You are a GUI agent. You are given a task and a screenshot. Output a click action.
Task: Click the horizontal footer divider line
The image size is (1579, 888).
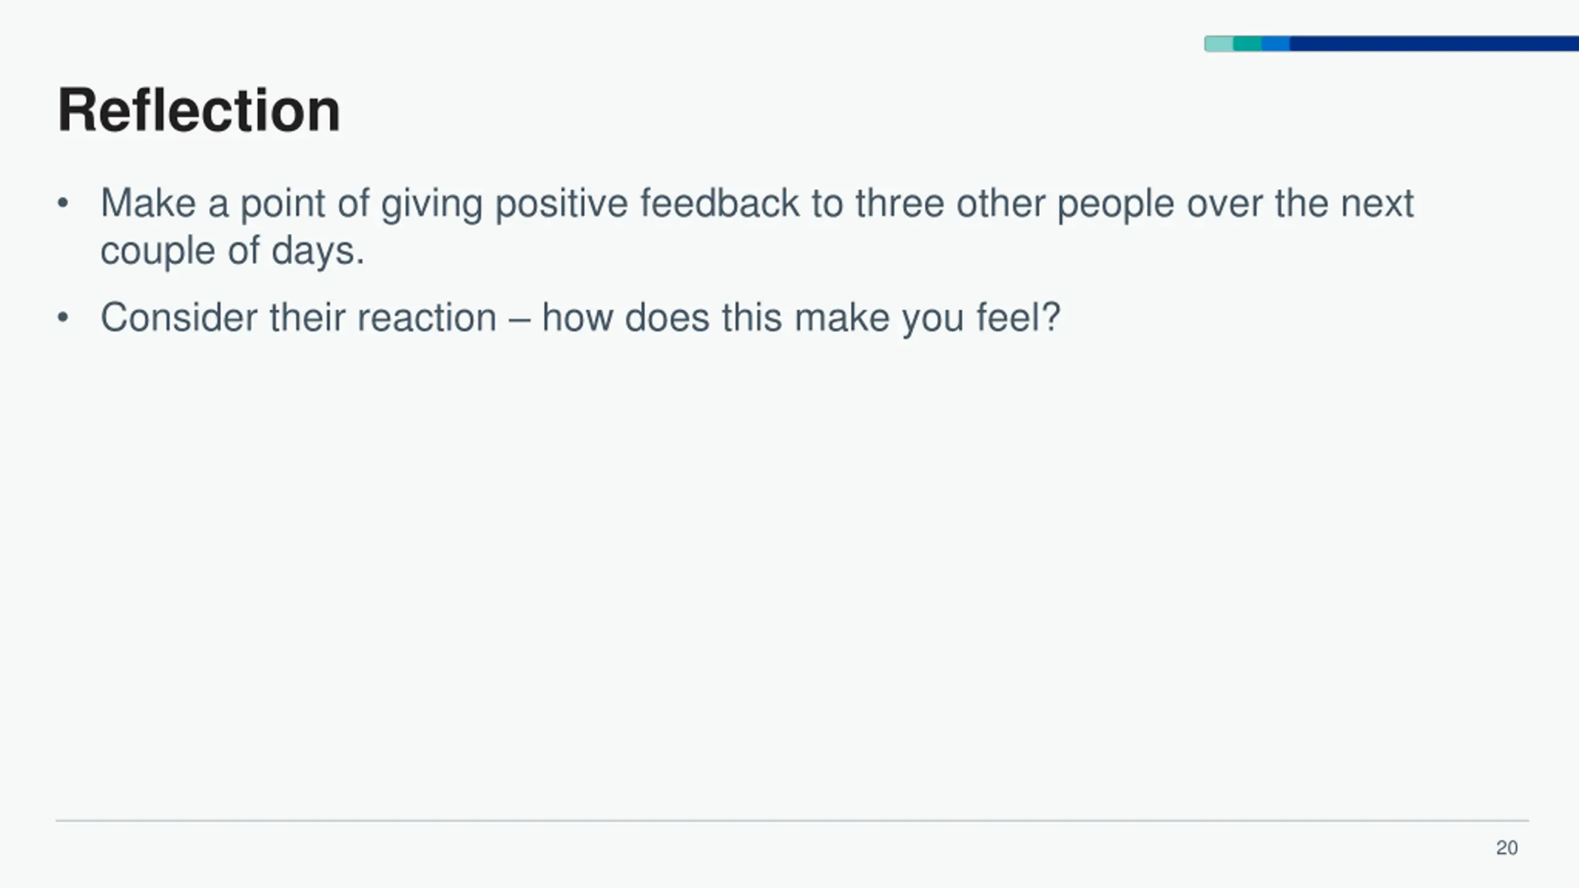pyautogui.click(x=792, y=821)
